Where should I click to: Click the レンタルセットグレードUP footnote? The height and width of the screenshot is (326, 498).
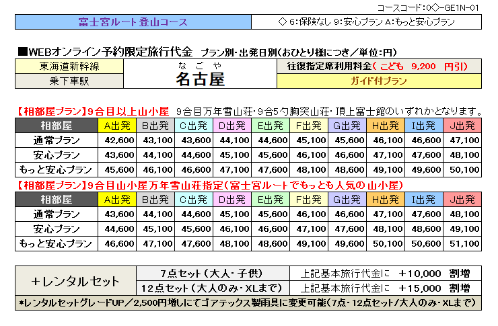(248, 303)
